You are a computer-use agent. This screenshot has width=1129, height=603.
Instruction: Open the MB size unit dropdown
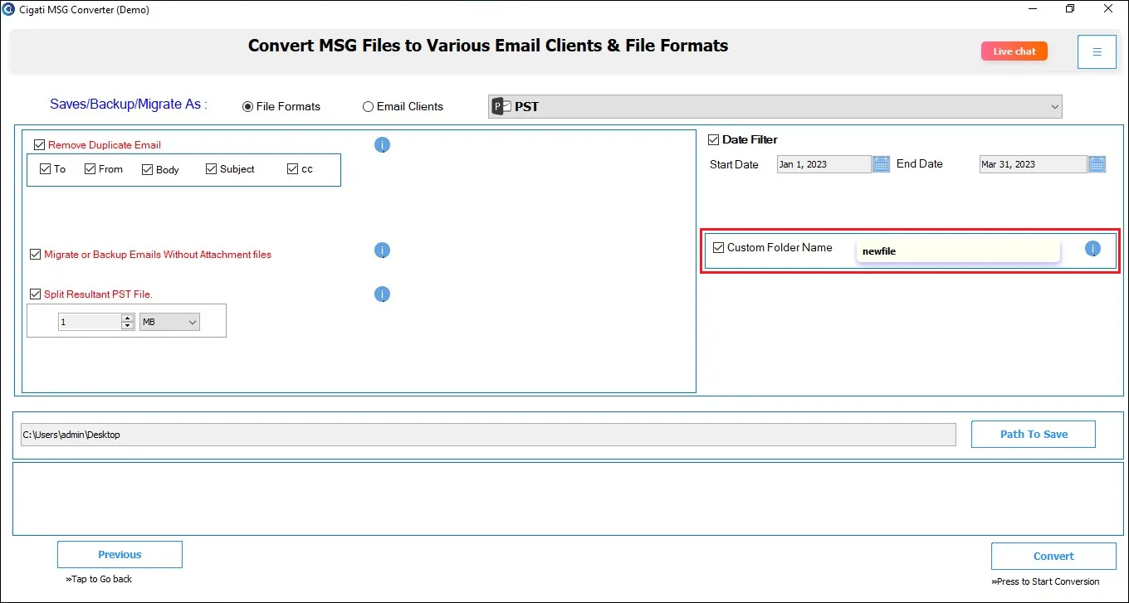[170, 322]
